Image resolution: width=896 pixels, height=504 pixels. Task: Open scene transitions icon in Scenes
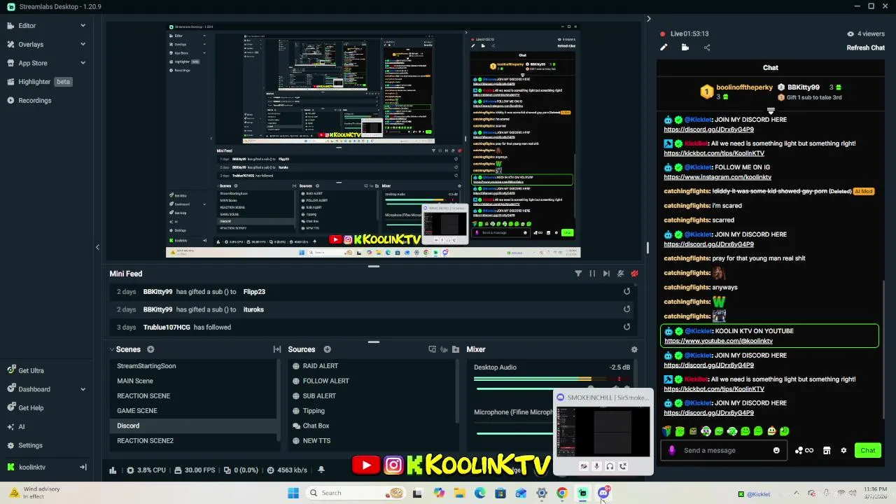[277, 349]
